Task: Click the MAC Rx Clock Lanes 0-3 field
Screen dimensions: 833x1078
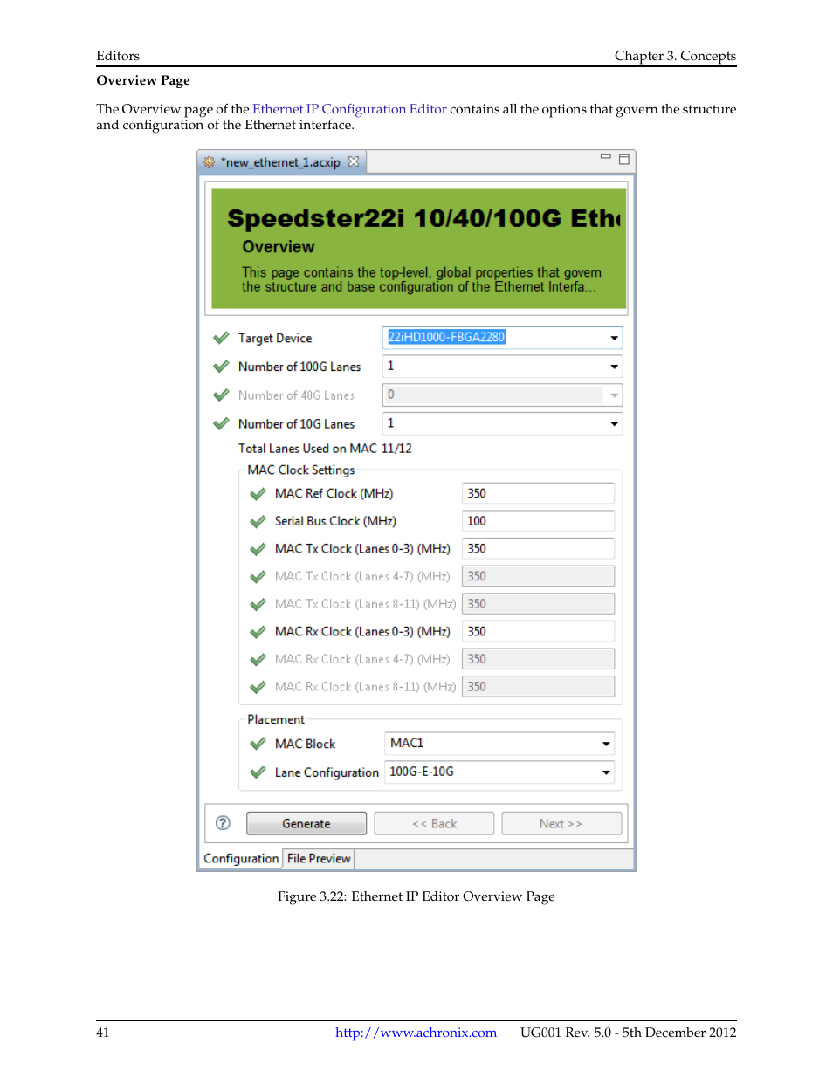Action: 538,631
